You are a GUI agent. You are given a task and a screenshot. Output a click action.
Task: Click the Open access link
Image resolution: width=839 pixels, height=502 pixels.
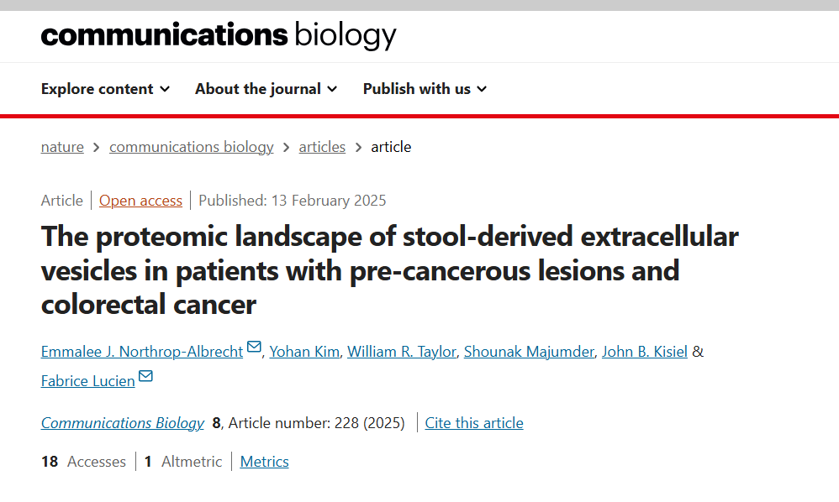(140, 201)
